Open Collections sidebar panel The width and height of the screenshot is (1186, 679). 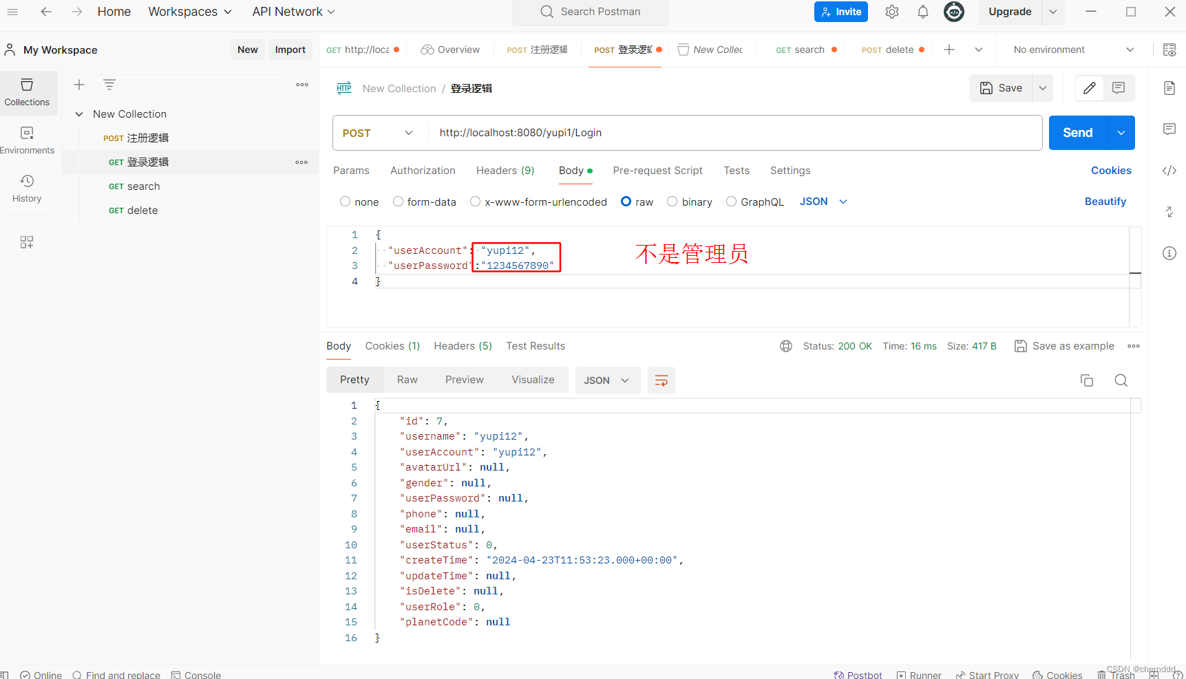click(x=27, y=91)
